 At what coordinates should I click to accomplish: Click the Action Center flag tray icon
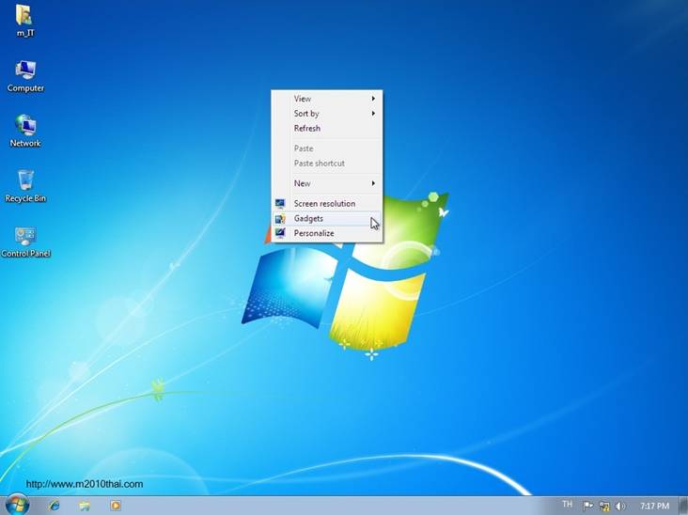[588, 507]
